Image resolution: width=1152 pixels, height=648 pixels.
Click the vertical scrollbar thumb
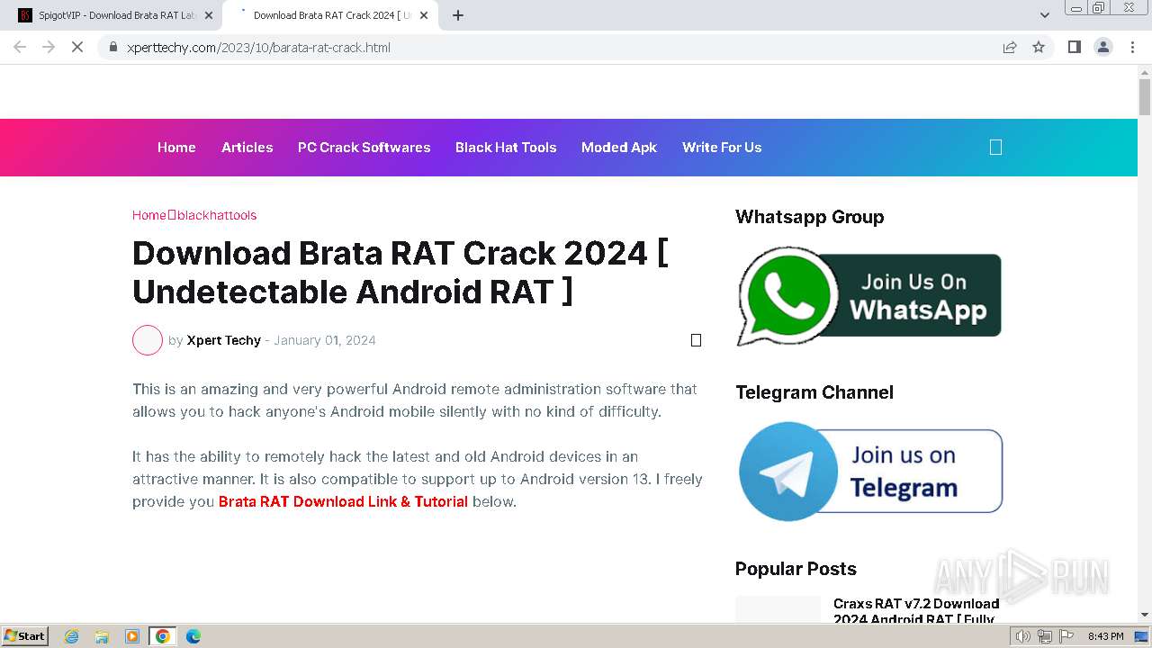click(1145, 97)
